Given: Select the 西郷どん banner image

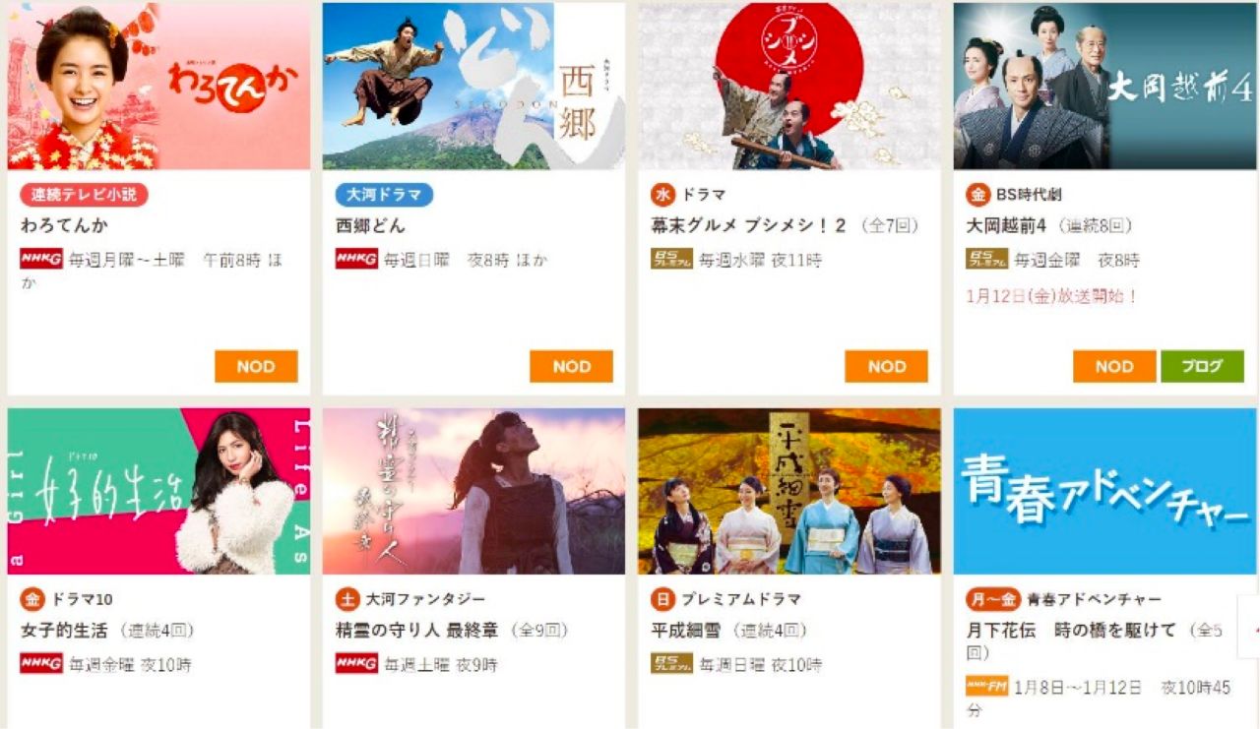Looking at the screenshot, I should pos(473,86).
